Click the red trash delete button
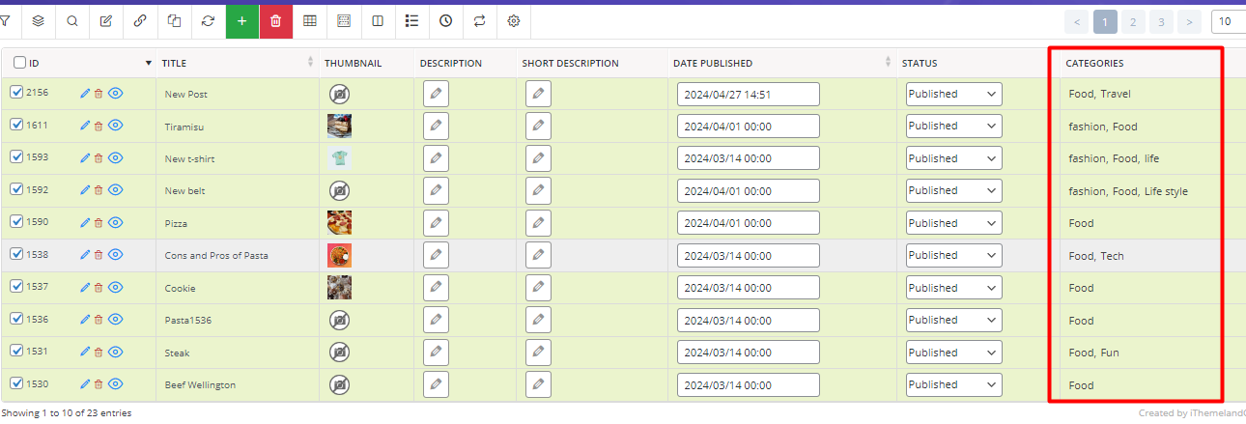Image resolution: width=1246 pixels, height=424 pixels. tap(275, 20)
